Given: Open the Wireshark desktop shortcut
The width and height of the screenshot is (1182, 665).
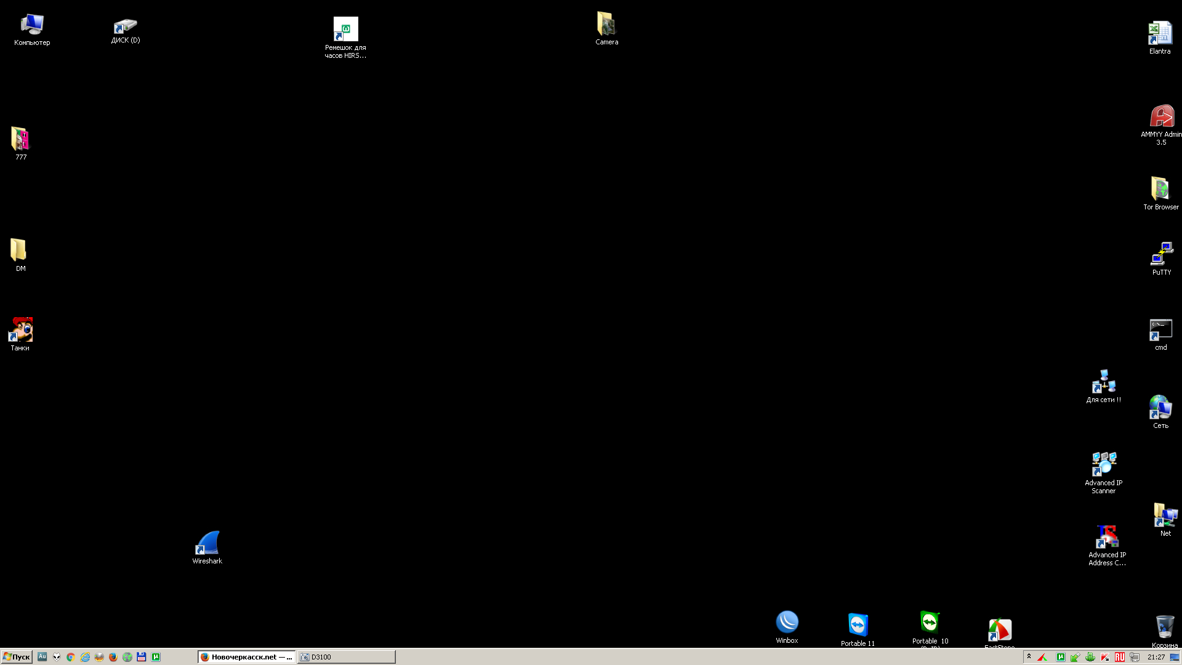Looking at the screenshot, I should (x=207, y=547).
